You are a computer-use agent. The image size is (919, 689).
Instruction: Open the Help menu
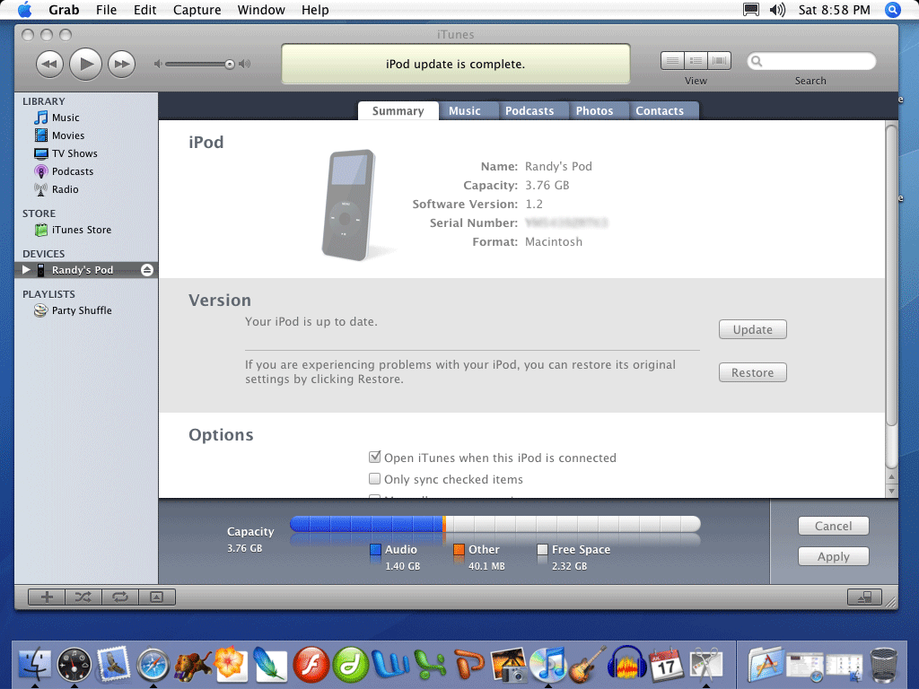[x=315, y=10]
